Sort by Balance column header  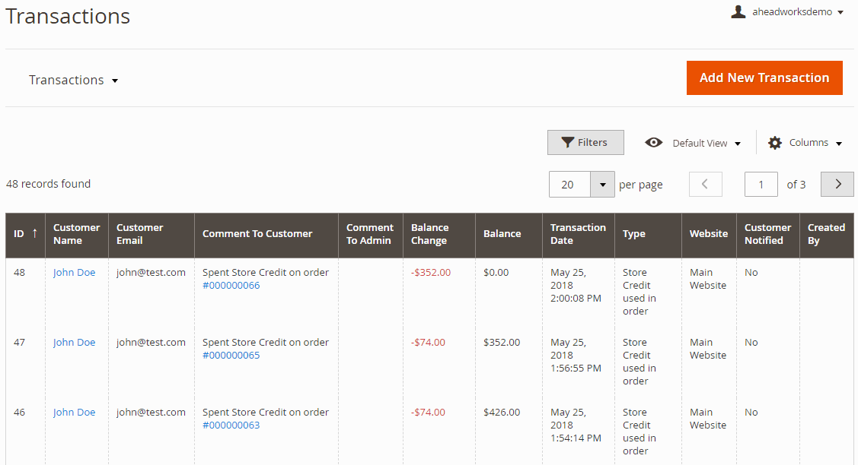pos(509,234)
